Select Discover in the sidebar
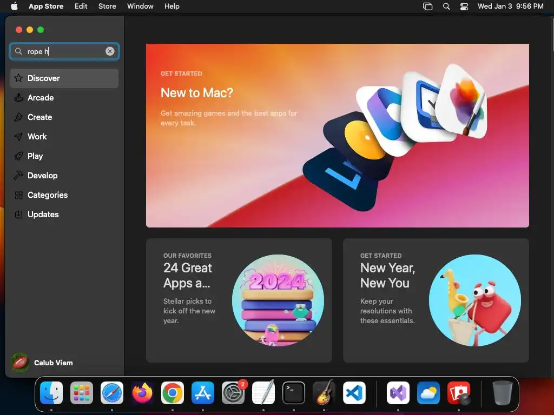This screenshot has width=554, height=415. point(64,78)
